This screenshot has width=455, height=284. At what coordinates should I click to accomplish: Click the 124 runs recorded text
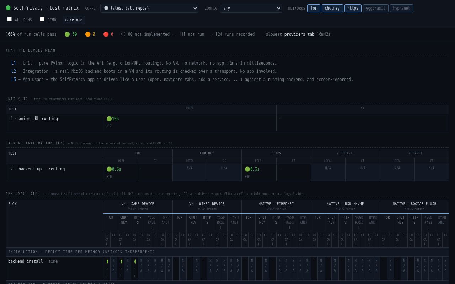(x=235, y=34)
